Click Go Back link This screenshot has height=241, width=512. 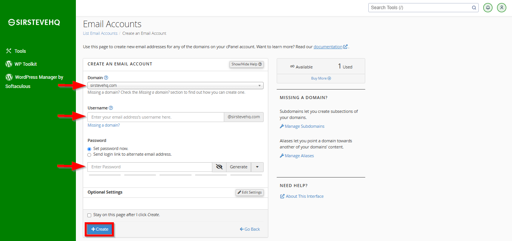(250, 229)
